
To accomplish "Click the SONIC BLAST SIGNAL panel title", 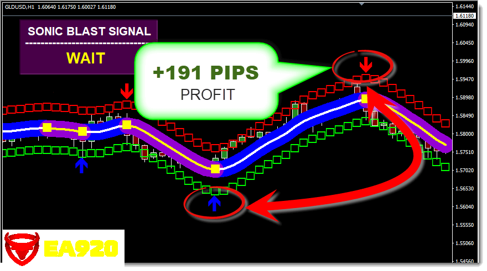I will [x=89, y=31].
